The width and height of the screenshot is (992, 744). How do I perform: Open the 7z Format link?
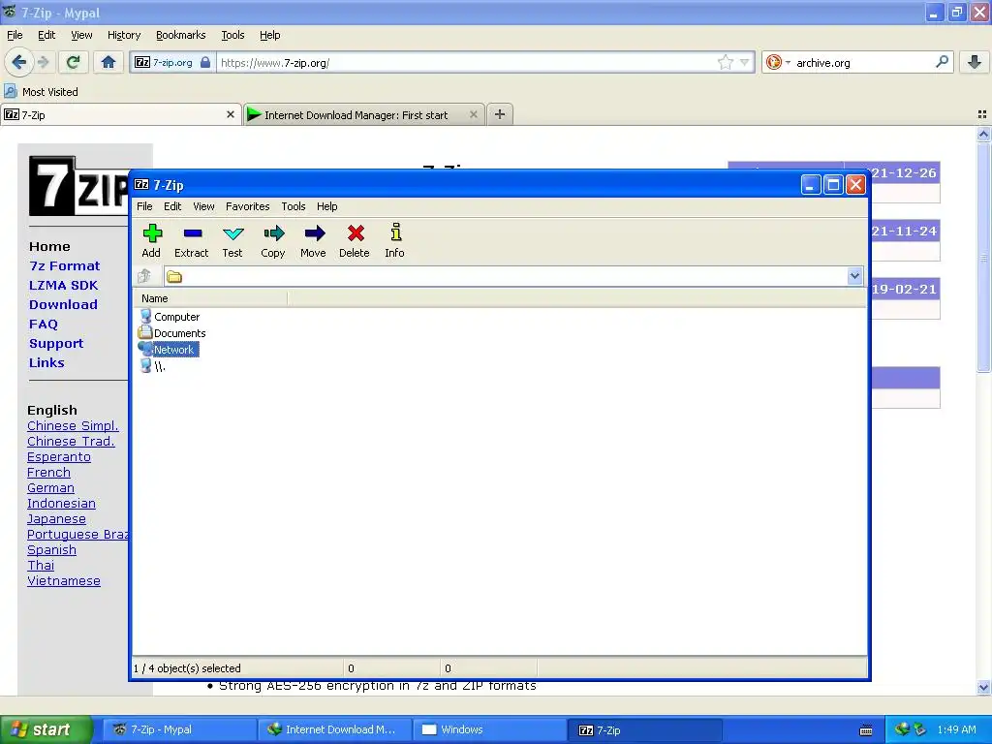[x=65, y=265]
